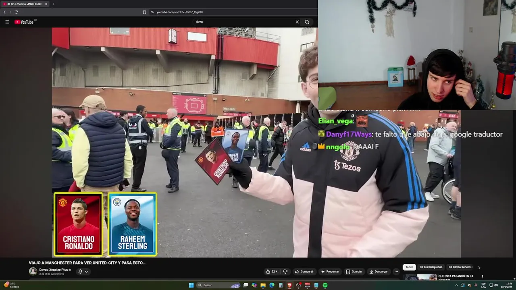Save video with Guardar button

[354, 271]
